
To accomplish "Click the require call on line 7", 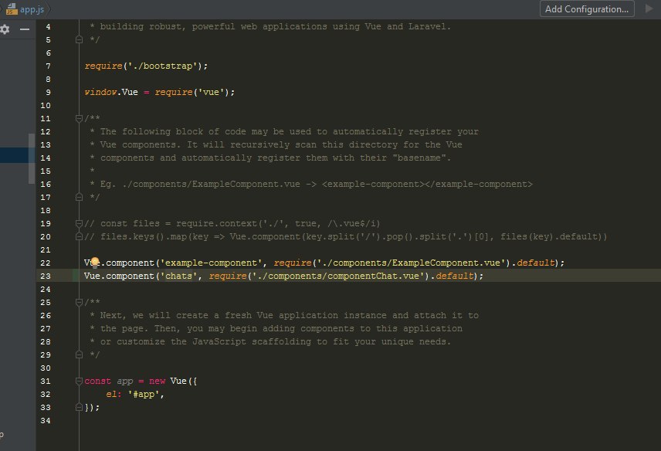I will click(x=103, y=66).
